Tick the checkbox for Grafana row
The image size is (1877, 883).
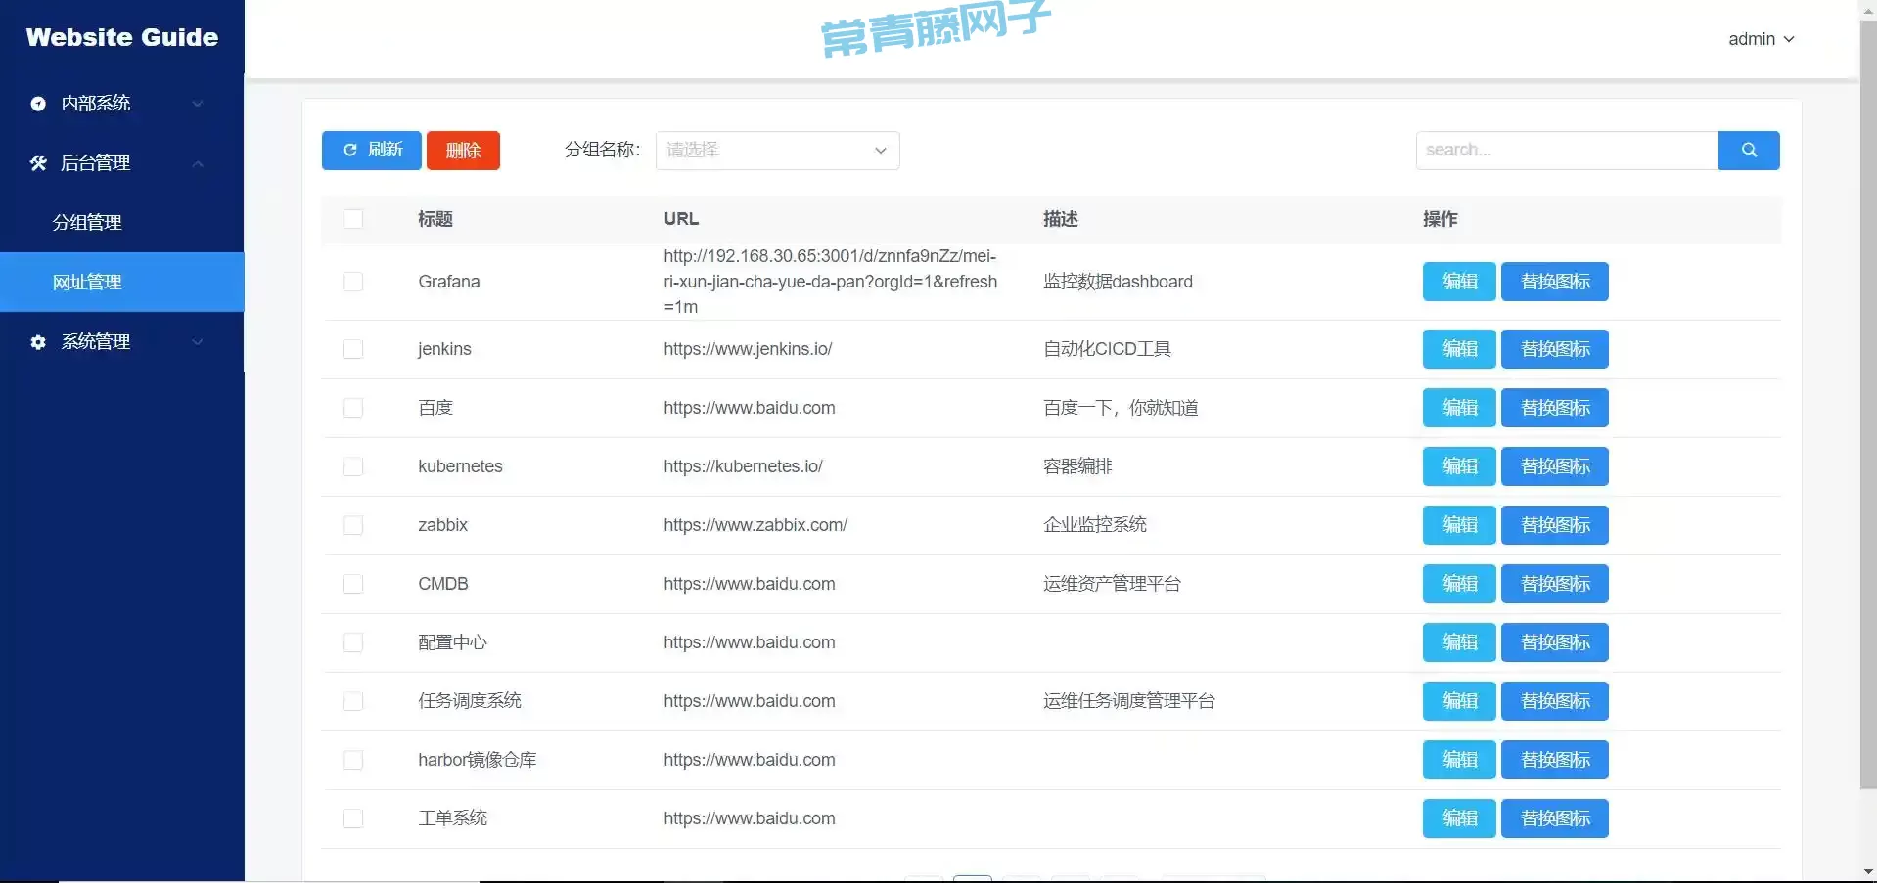coord(353,282)
